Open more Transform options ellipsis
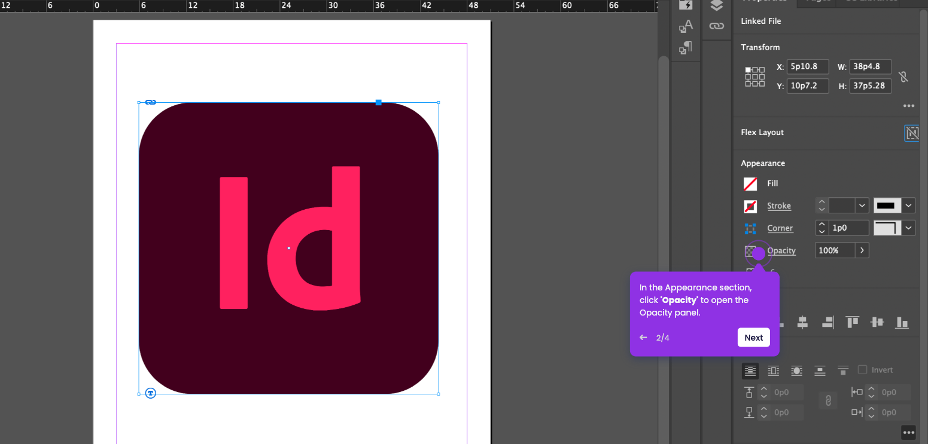This screenshot has height=444, width=928. (909, 106)
